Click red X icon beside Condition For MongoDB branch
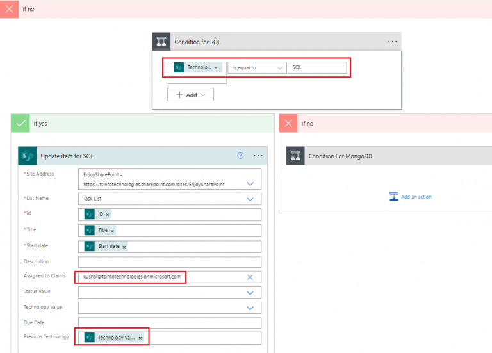Screen dimensions: 492x353 click(288, 123)
